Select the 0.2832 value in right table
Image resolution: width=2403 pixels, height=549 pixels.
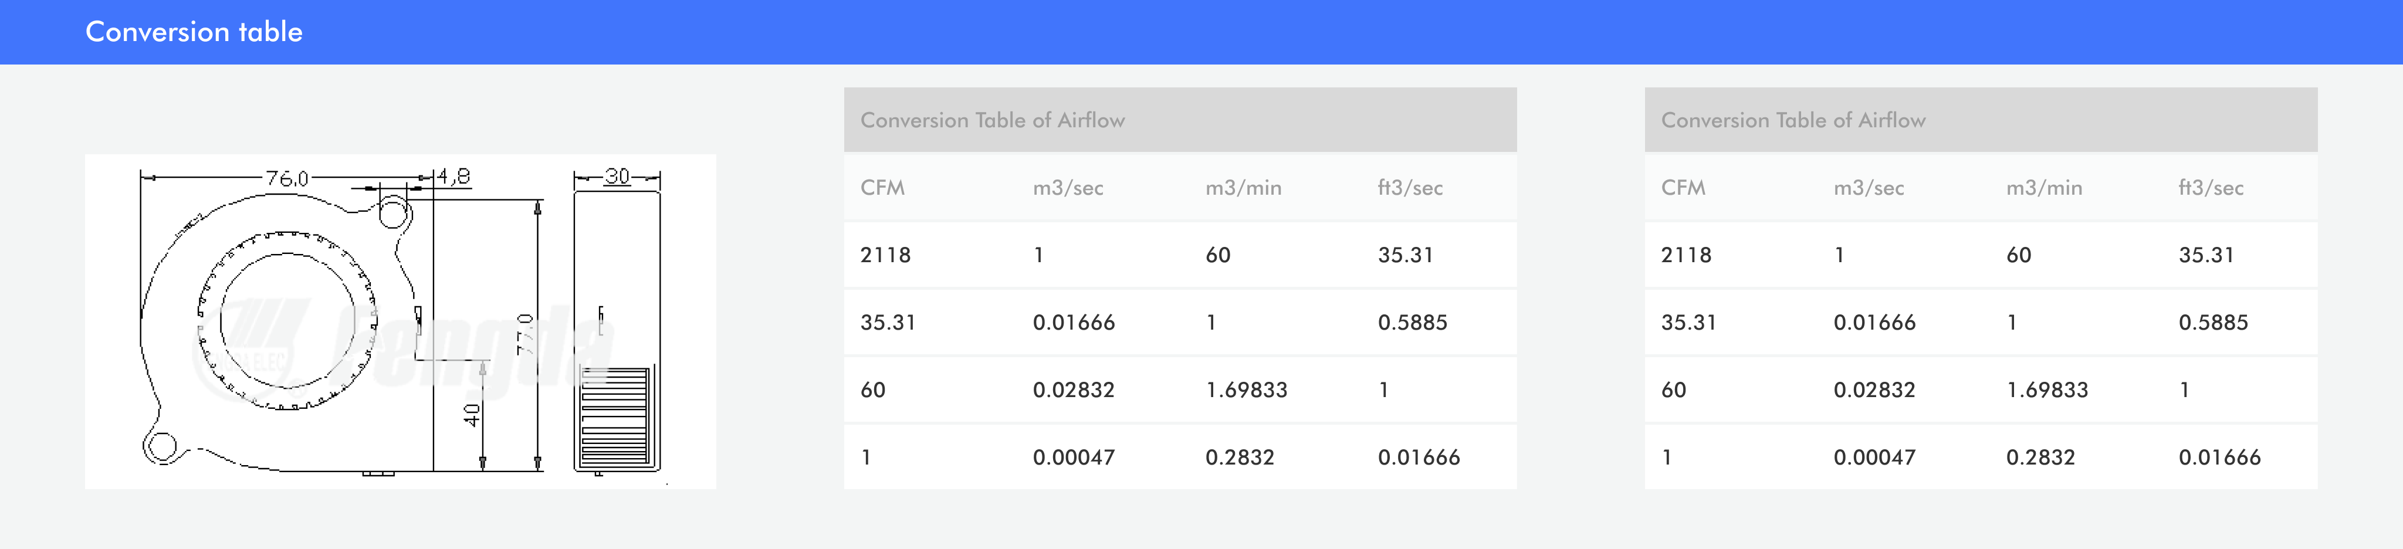(2040, 457)
